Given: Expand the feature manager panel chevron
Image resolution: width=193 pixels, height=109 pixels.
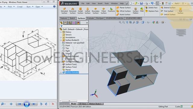Looking at the screenshot, I should point(87,23).
